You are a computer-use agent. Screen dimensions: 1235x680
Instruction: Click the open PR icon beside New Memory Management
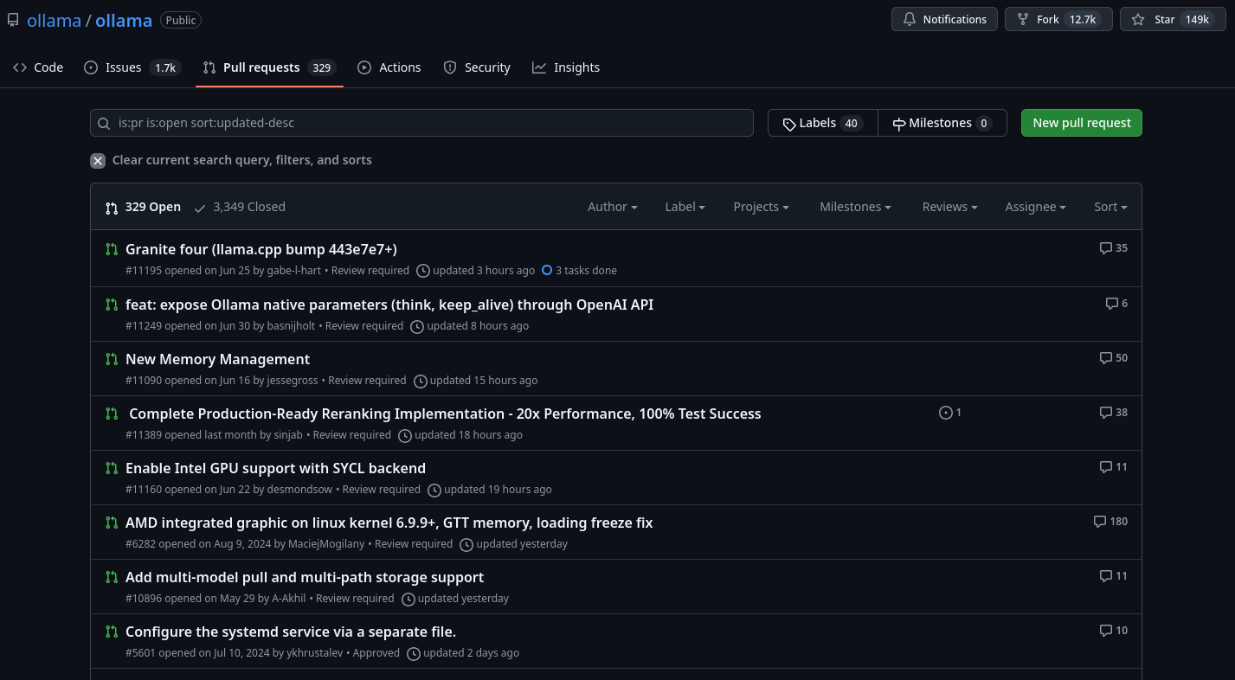(x=112, y=359)
